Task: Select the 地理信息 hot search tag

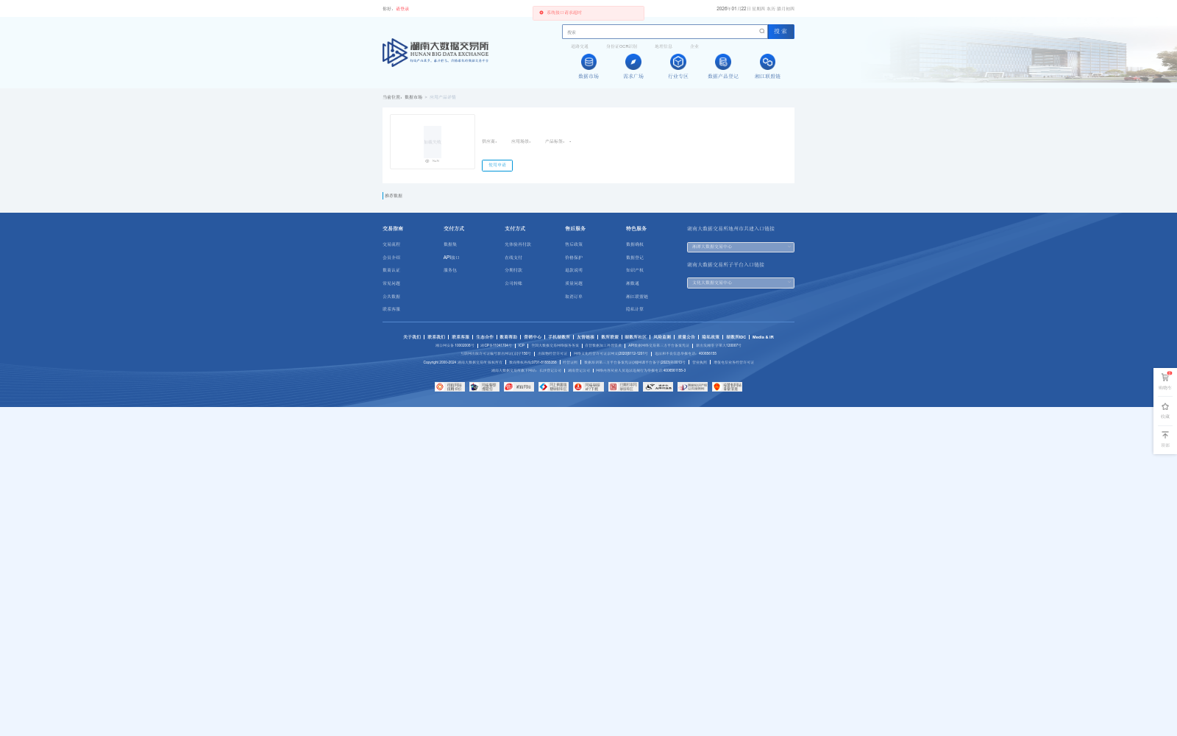Action: point(664,46)
